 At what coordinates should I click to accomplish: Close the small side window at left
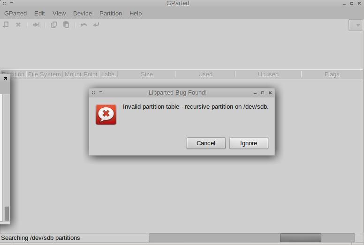pos(6,78)
